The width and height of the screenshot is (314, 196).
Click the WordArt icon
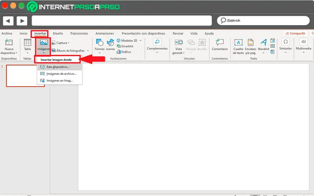pyautogui.click(x=263, y=42)
